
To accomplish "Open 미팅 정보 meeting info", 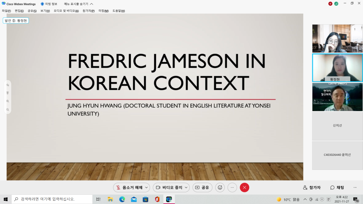I will pyautogui.click(x=49, y=4).
